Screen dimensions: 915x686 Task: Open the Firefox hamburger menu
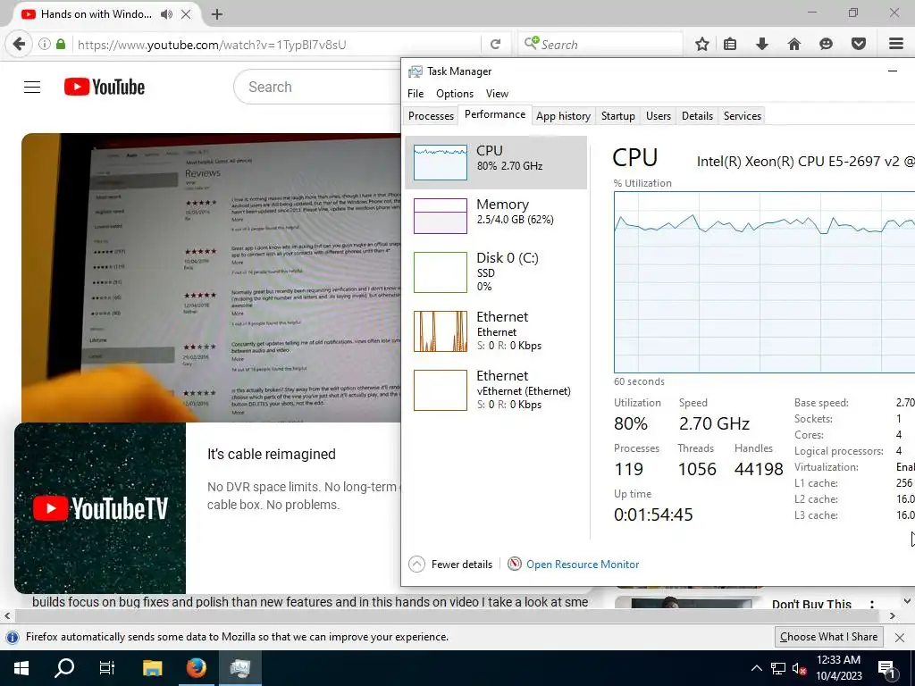(x=896, y=44)
